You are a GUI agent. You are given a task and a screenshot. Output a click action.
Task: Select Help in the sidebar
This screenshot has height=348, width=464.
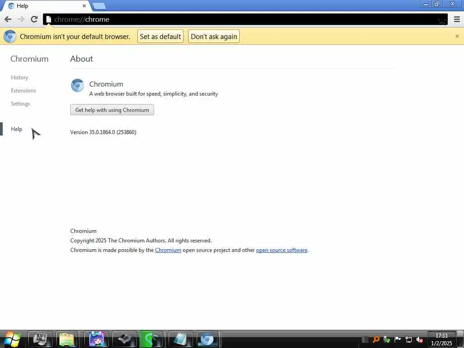(x=17, y=129)
